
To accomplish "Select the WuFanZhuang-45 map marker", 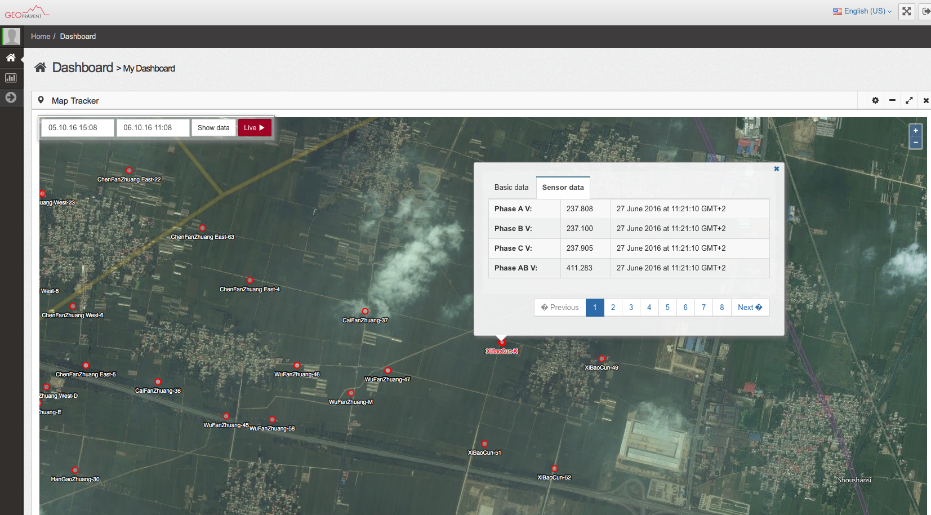I will tap(226, 416).
